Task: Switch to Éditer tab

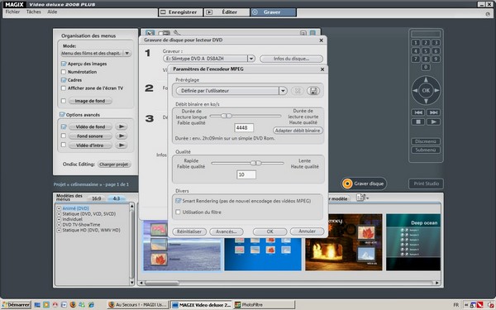Action: tap(227, 12)
